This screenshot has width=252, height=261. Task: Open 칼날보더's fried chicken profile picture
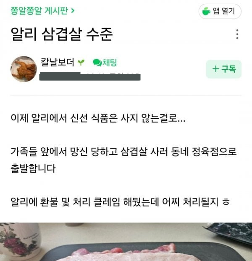[24, 69]
